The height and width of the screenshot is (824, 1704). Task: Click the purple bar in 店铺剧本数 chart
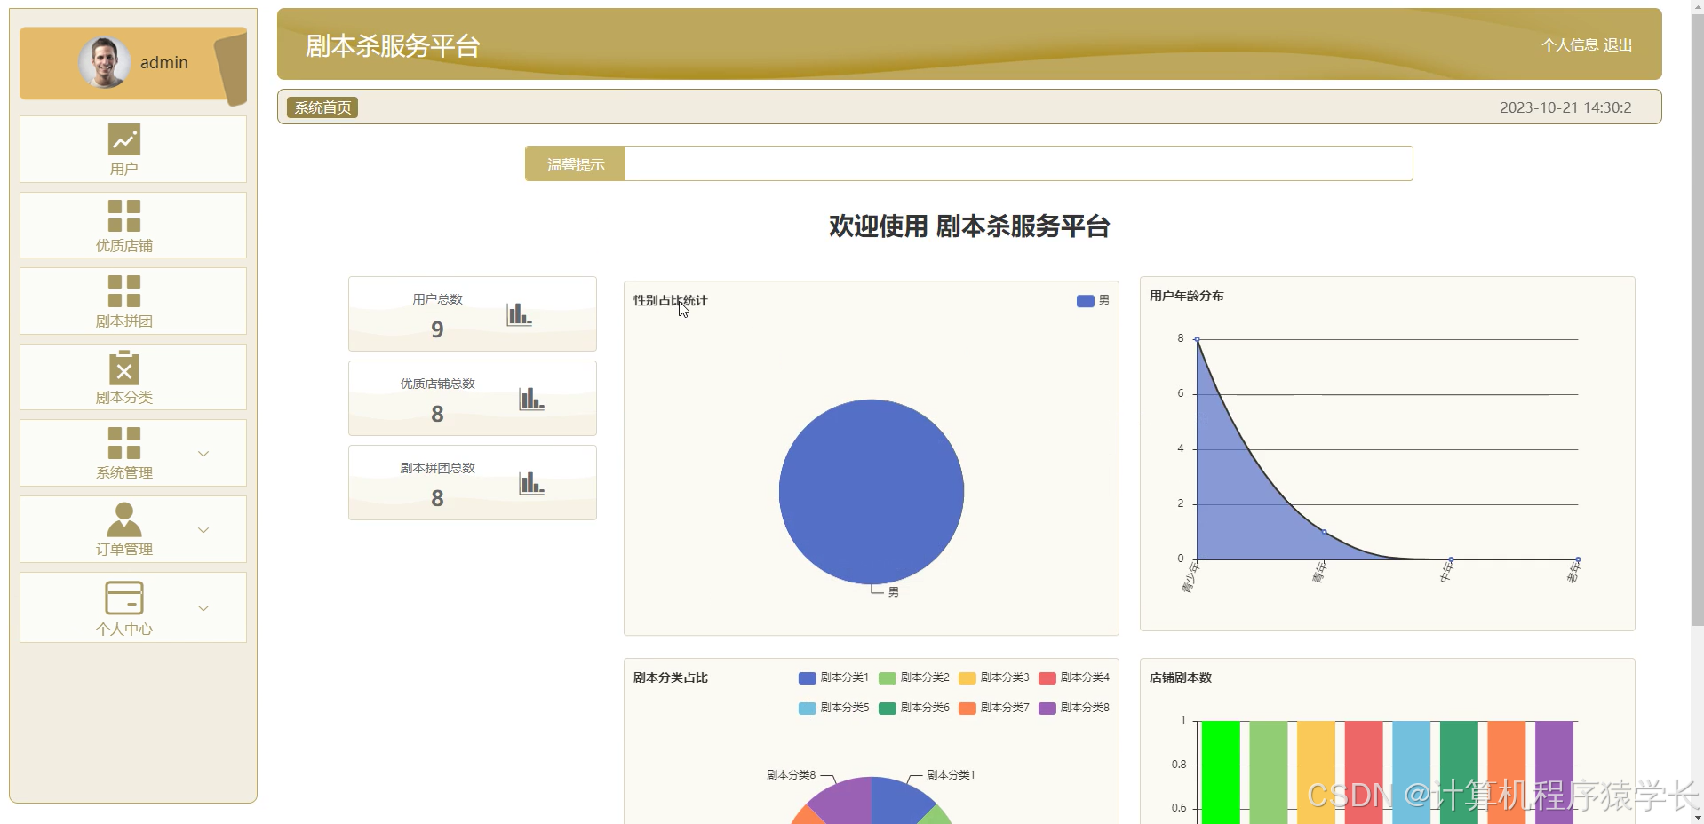tap(1554, 772)
